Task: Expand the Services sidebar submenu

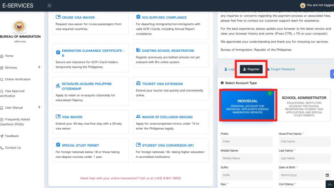Action: 39,67
